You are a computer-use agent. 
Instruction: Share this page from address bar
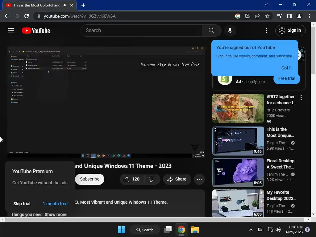click(257, 16)
